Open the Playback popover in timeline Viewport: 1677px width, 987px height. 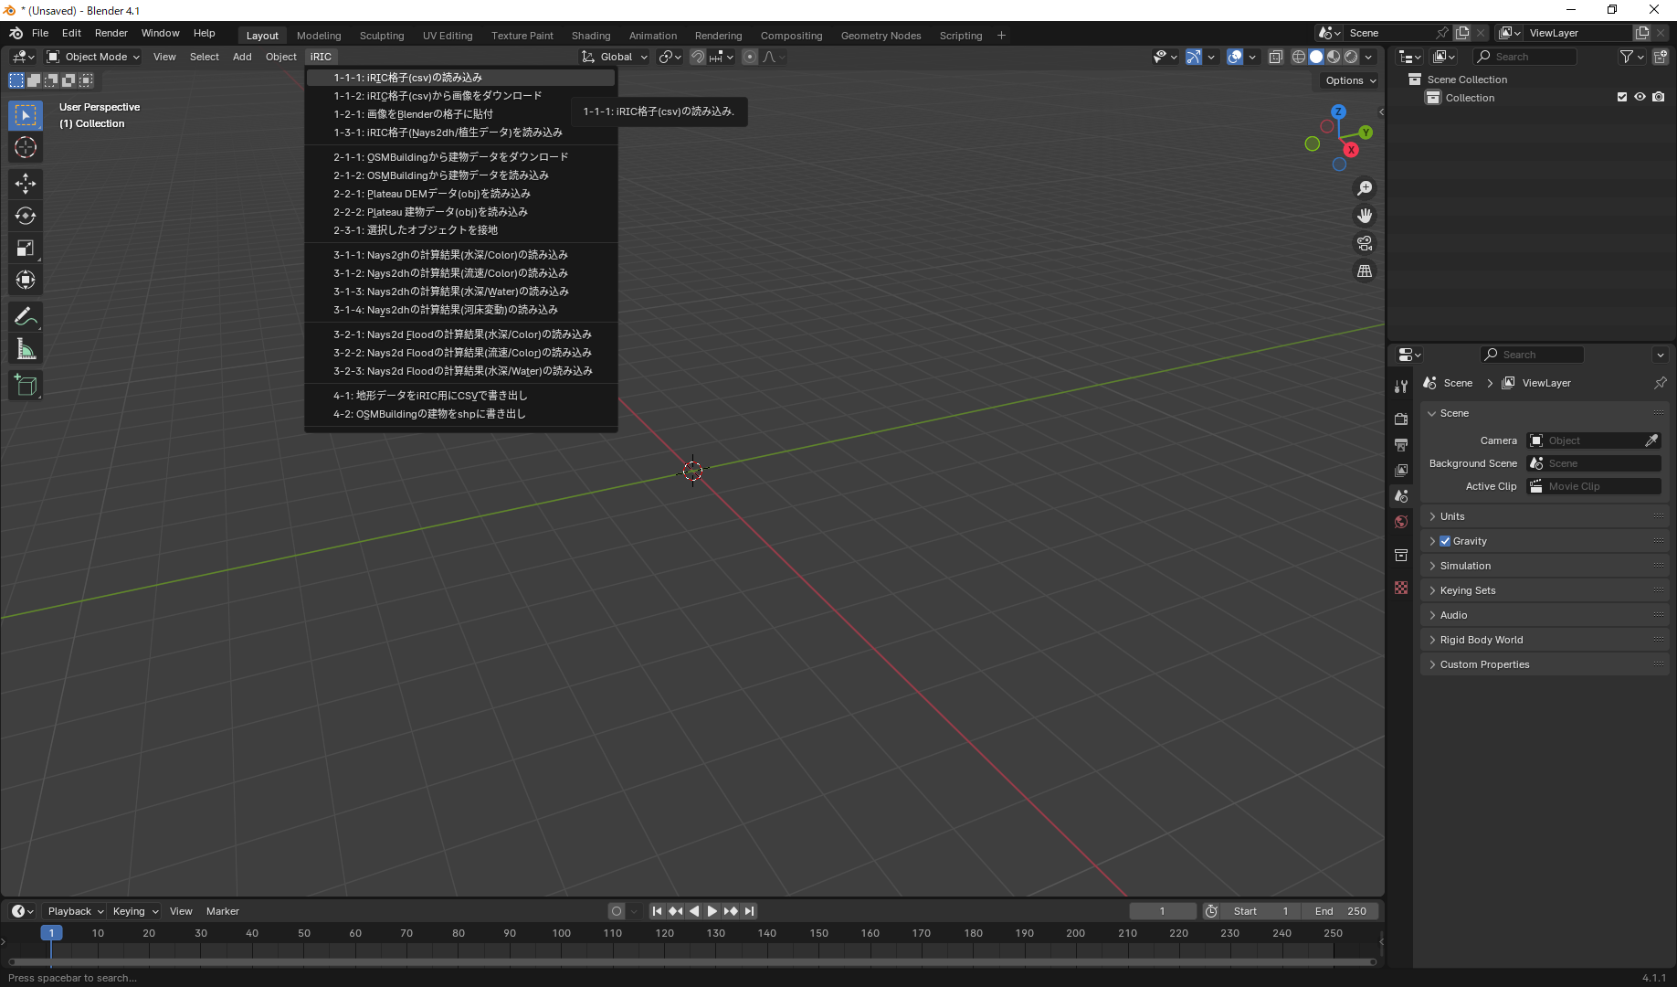click(x=75, y=911)
